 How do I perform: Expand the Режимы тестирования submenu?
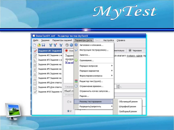pos(112,101)
